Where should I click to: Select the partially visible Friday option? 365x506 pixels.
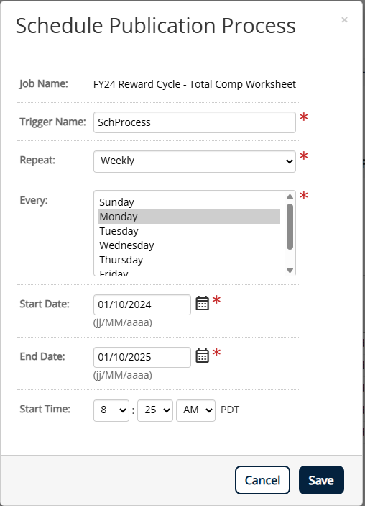(x=189, y=272)
